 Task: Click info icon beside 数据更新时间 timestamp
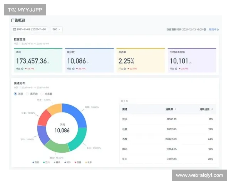(205, 30)
